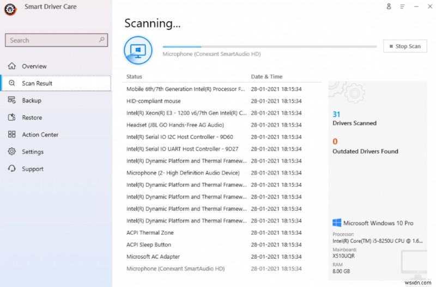Screen dimensions: 436x287
Task: Click the 8.00 GB RAM value
Action: [x=341, y=271]
